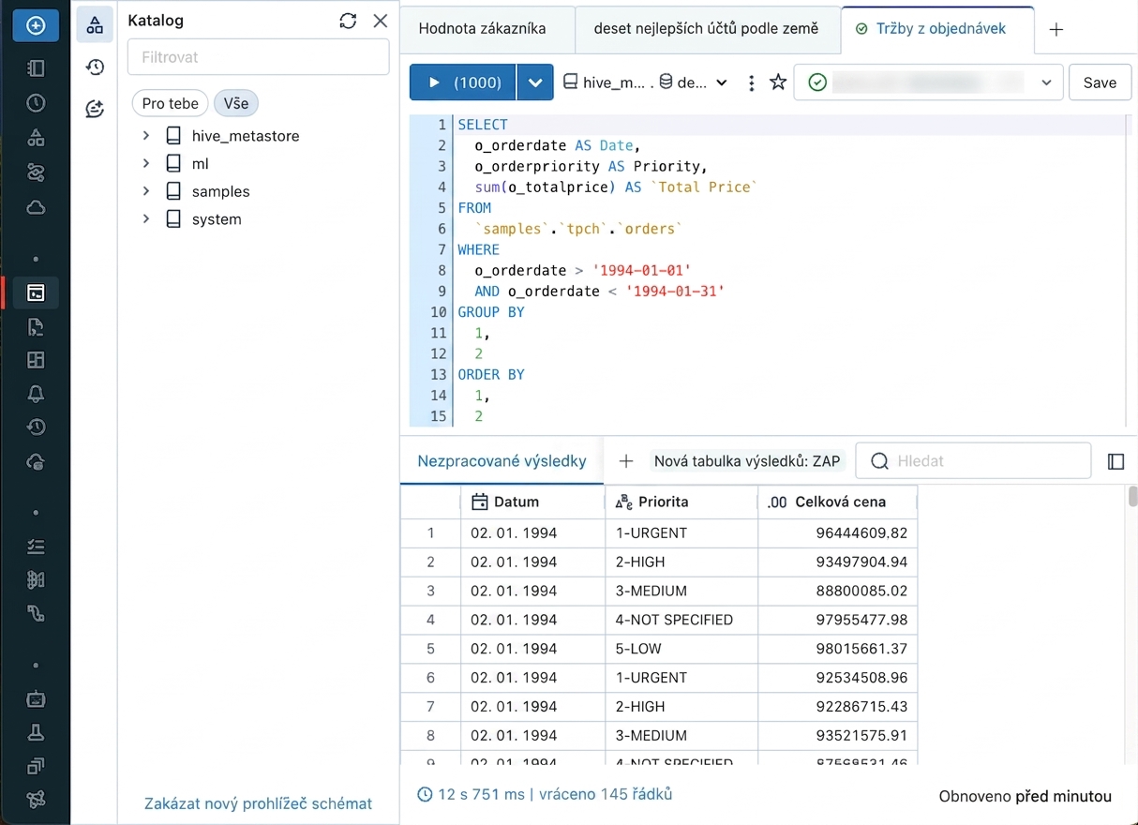Select the Pro tebe filter pill

(171, 103)
